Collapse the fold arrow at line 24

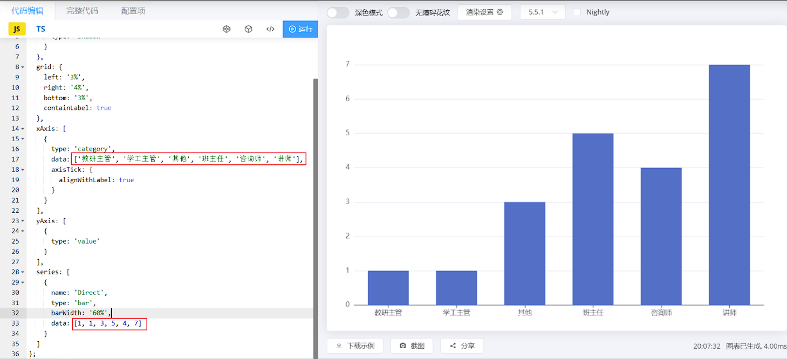pos(23,231)
